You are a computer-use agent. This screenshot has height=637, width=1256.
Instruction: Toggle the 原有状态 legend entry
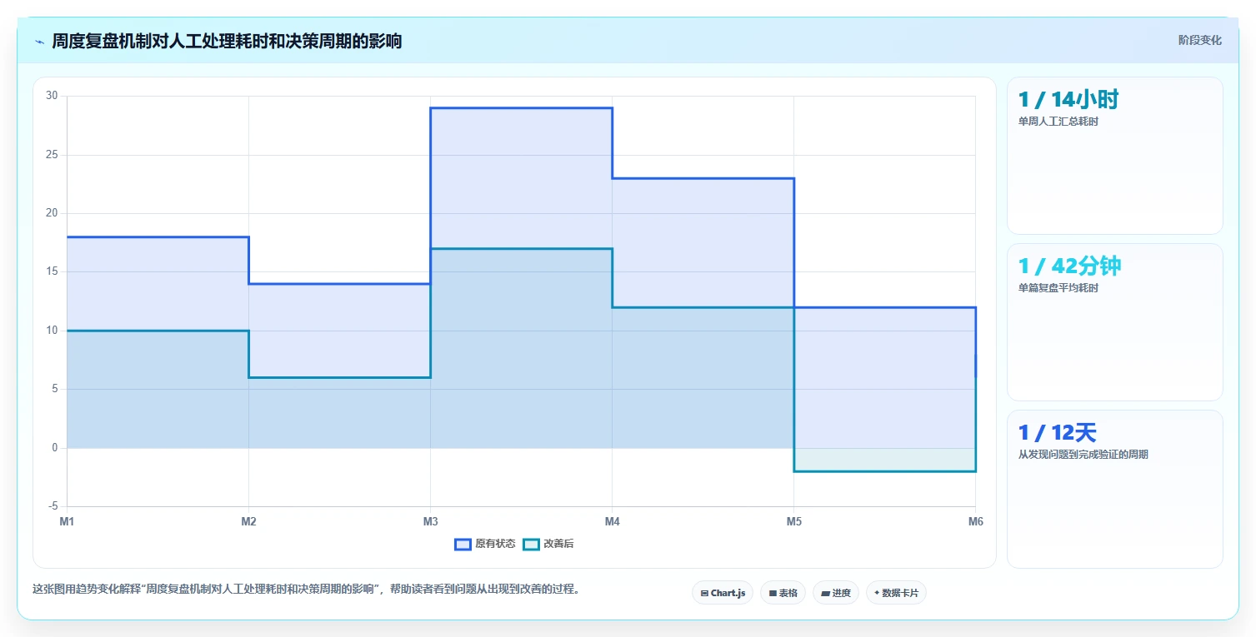(485, 544)
